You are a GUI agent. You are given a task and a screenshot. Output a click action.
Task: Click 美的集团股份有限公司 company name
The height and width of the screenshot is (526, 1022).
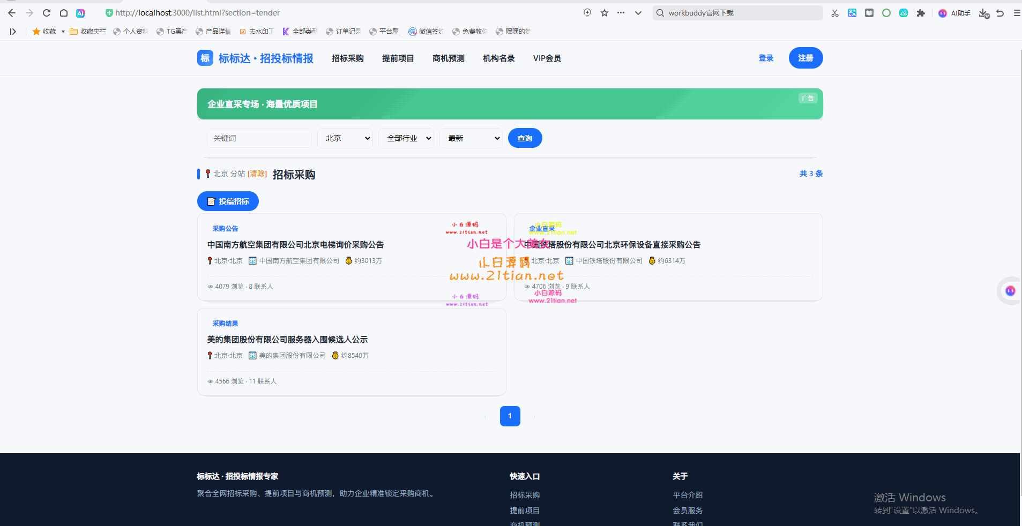(293, 356)
